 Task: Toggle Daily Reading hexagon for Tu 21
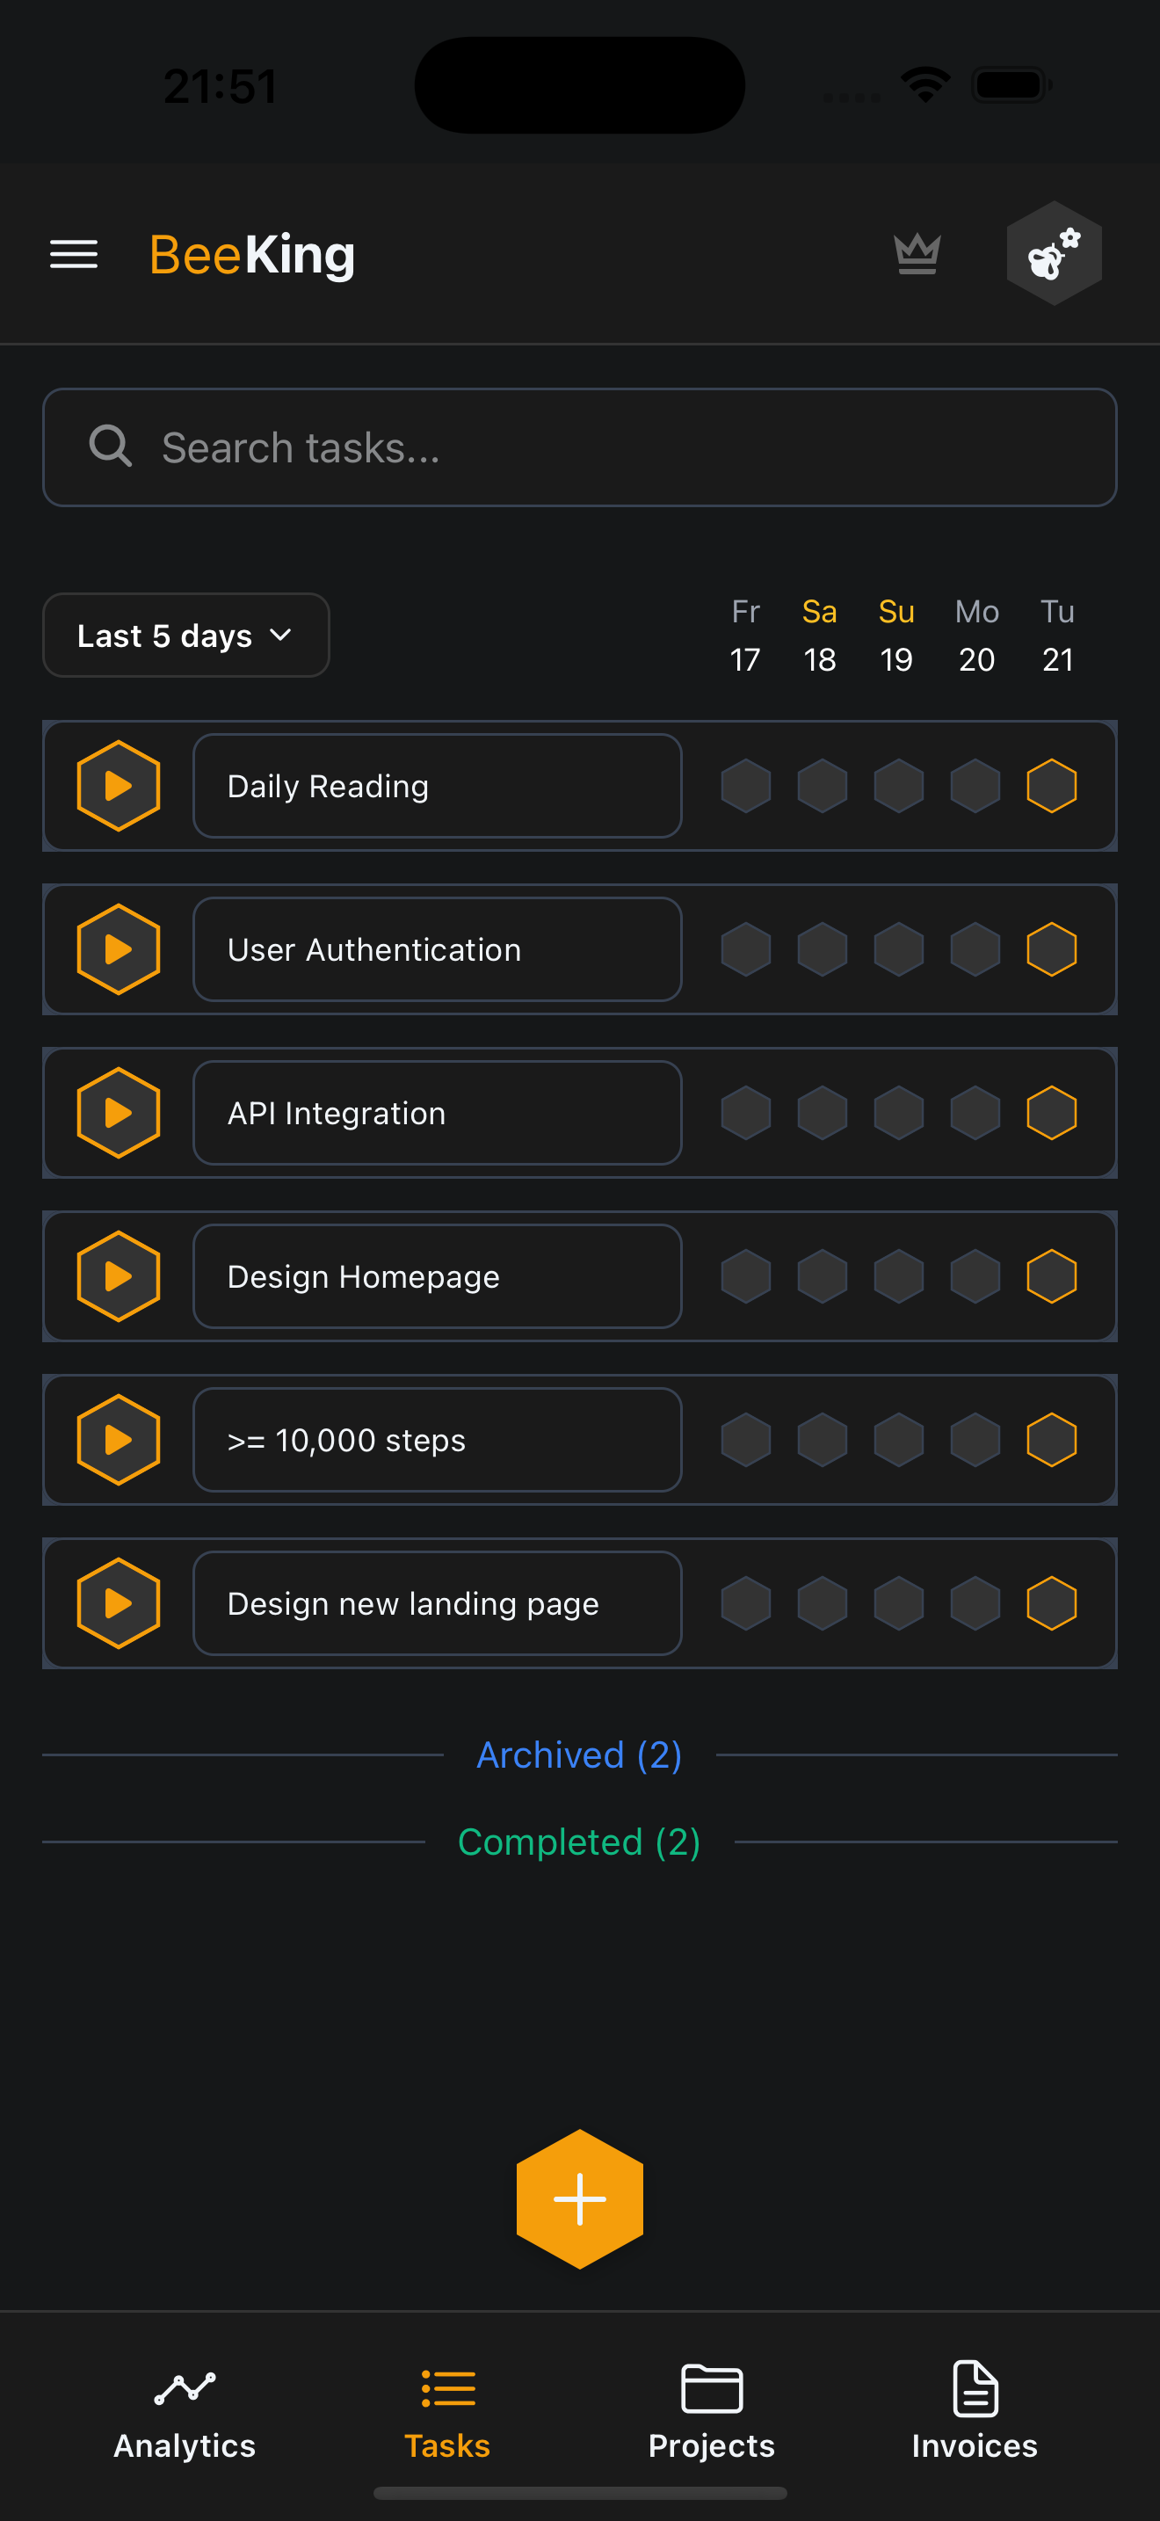tap(1051, 786)
